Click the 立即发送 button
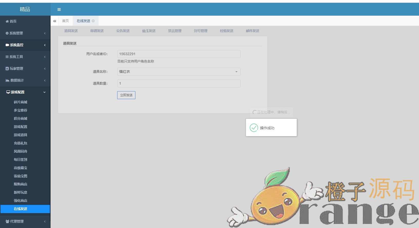Viewport: 419px width, 228px height. click(126, 95)
